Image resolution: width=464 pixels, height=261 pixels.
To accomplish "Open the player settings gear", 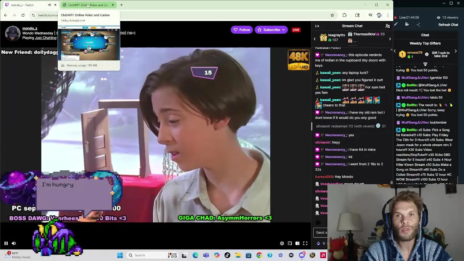I will [282, 243].
